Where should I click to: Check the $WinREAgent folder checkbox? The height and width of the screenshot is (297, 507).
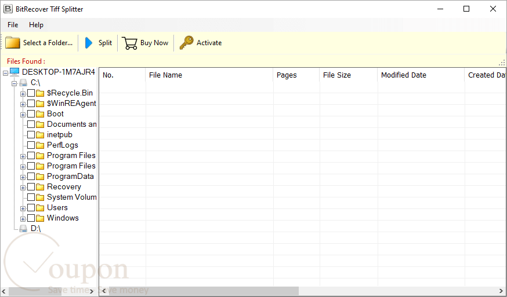31,104
